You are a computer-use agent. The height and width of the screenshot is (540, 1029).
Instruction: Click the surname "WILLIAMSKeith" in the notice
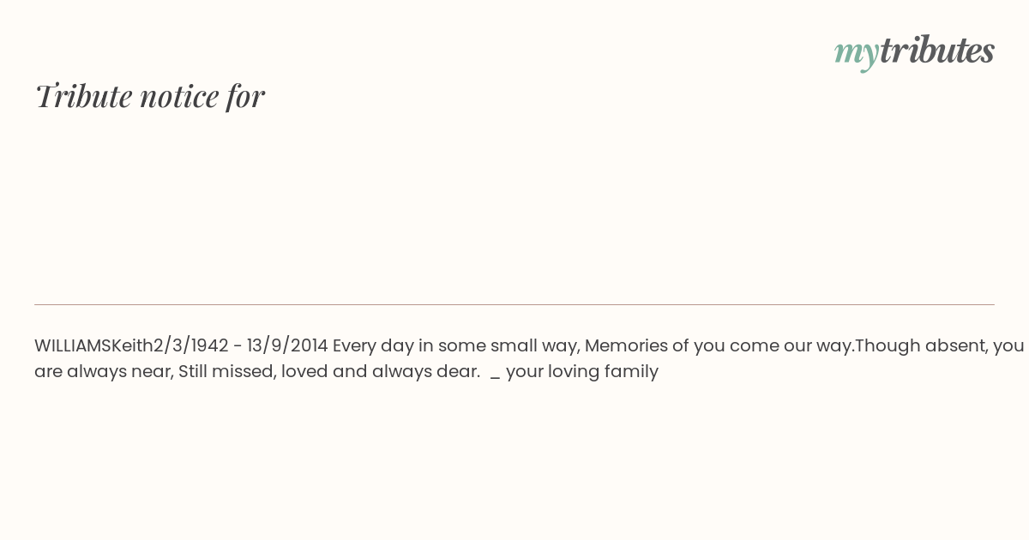pyautogui.click(x=93, y=345)
